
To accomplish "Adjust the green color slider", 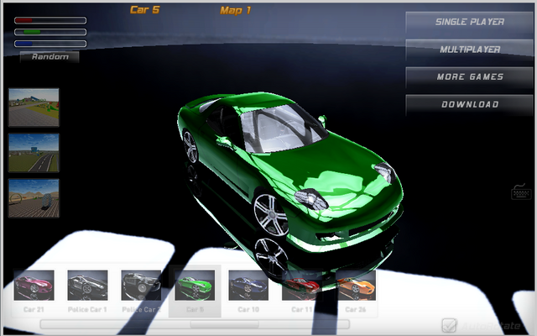I will [x=50, y=32].
